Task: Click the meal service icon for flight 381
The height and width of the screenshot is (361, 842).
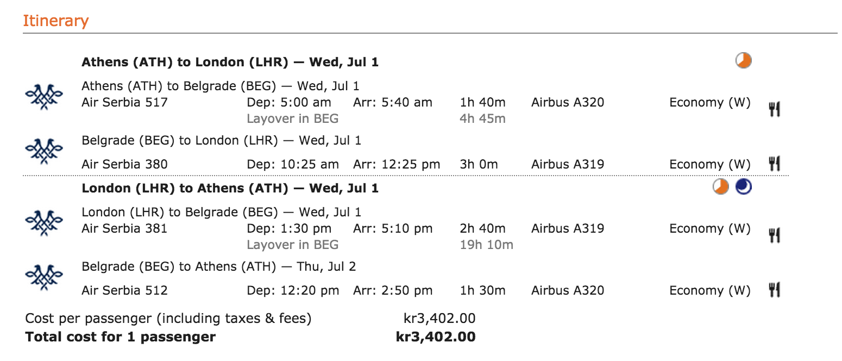Action: click(775, 235)
